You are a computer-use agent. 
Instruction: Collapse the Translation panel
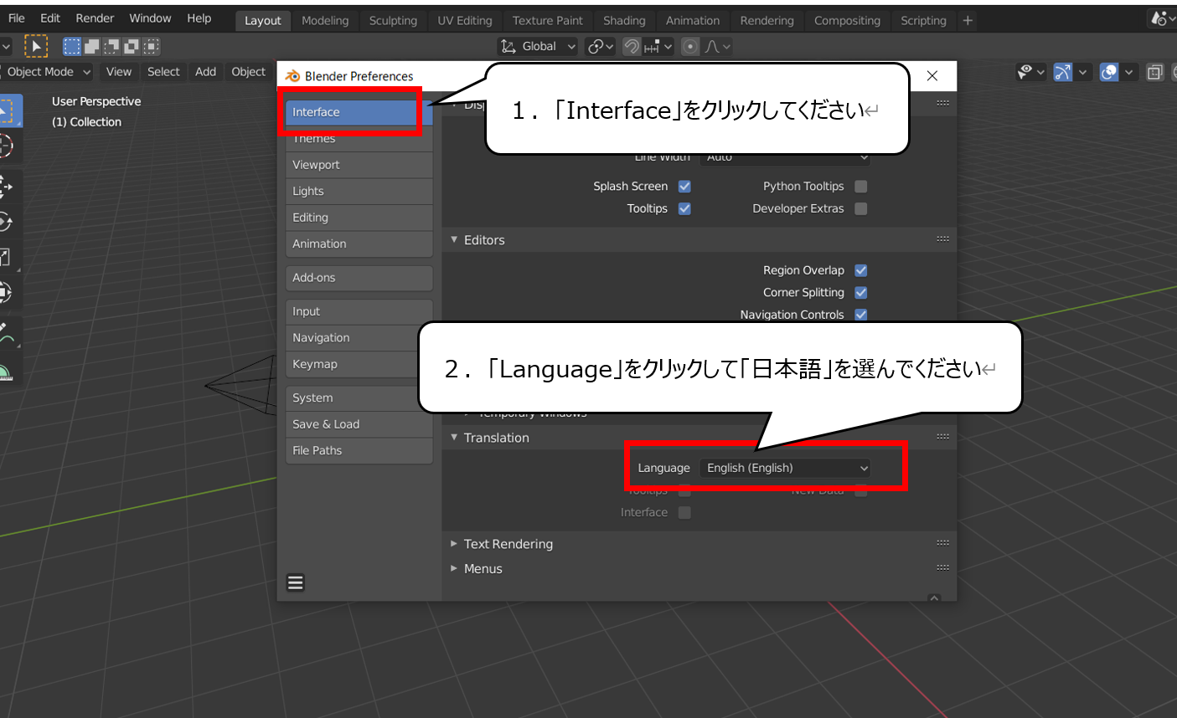pyautogui.click(x=454, y=438)
